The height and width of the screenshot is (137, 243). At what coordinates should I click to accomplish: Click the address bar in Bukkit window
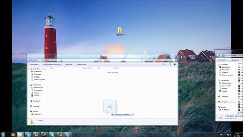[90, 60]
